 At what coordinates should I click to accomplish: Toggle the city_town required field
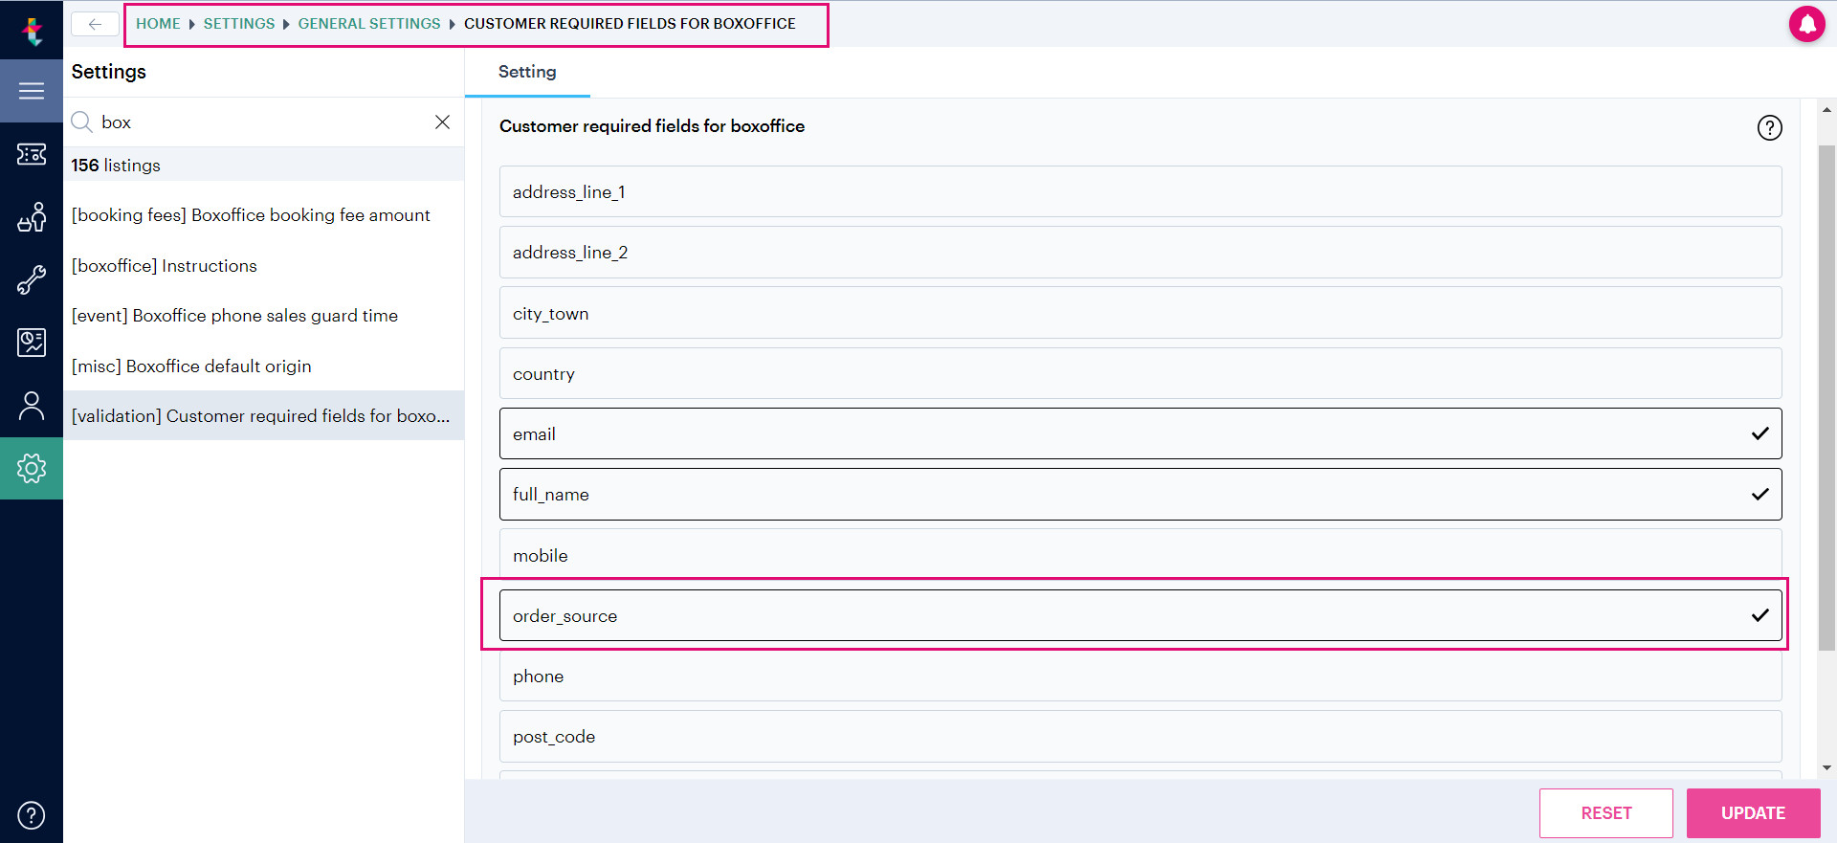pyautogui.click(x=1140, y=313)
